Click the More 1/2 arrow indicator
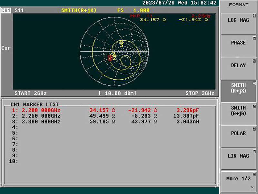258x194 pixels. 252,188
